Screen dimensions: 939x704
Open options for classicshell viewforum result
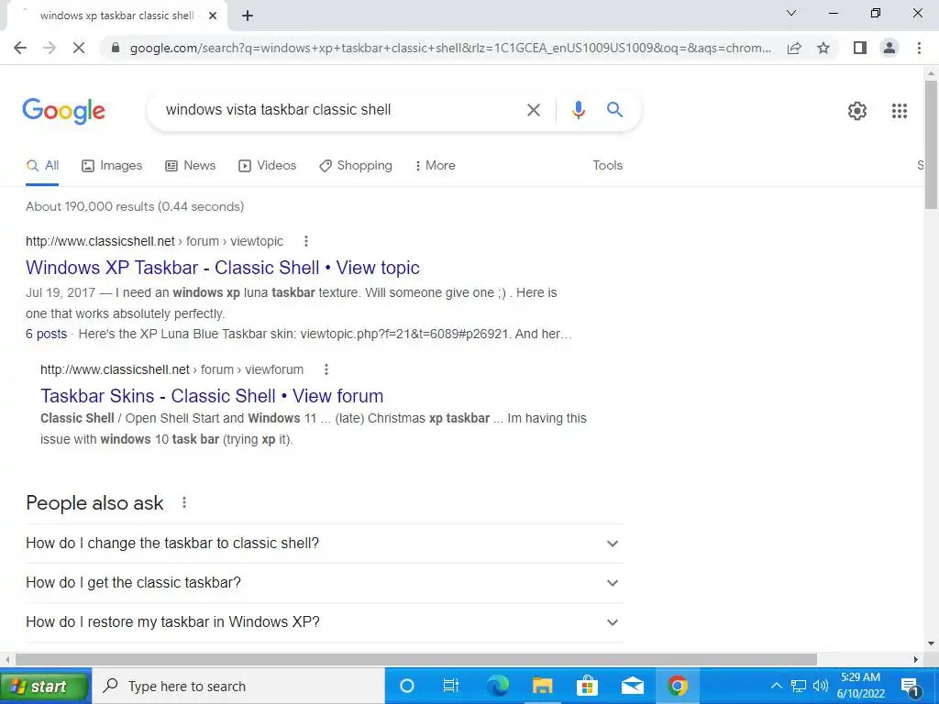pyautogui.click(x=326, y=369)
